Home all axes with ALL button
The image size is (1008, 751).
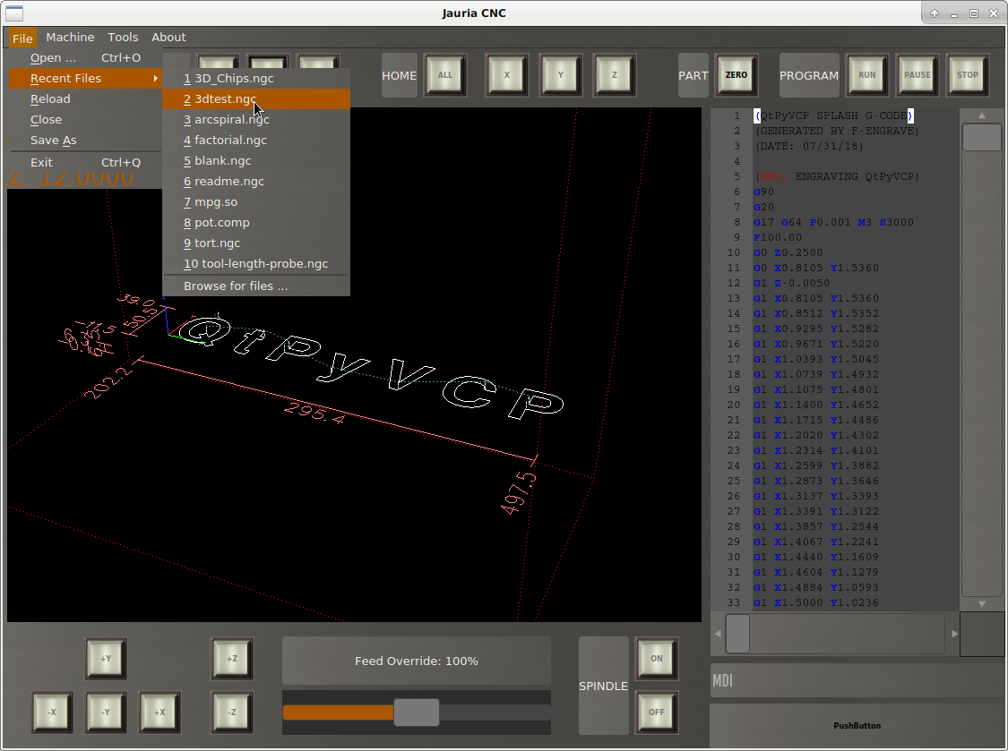[x=444, y=75]
